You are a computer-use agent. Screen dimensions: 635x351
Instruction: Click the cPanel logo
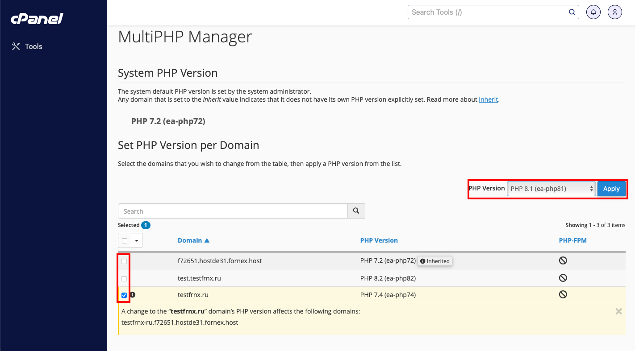pos(37,19)
